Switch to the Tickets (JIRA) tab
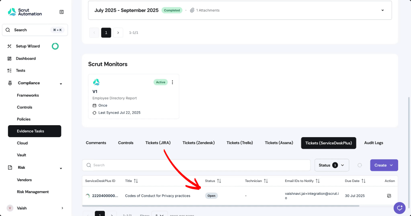The width and height of the screenshot is (411, 216). [158, 143]
